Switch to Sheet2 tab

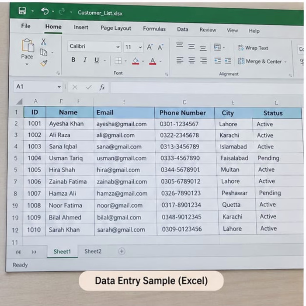[93, 251]
